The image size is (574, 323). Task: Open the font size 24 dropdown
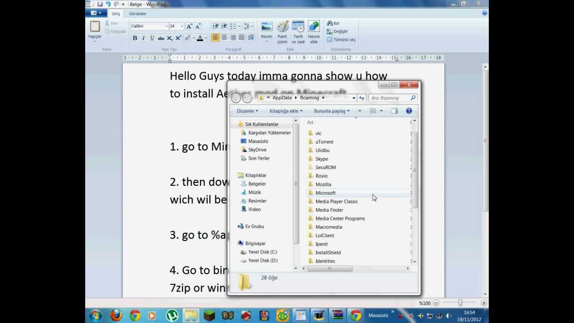tap(182, 26)
